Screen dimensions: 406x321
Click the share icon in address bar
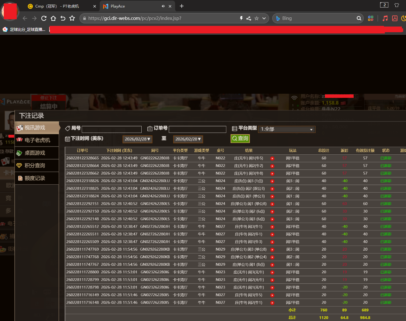[249, 18]
